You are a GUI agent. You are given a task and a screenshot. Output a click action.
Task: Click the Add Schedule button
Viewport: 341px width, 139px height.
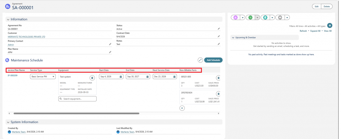[x=213, y=60]
